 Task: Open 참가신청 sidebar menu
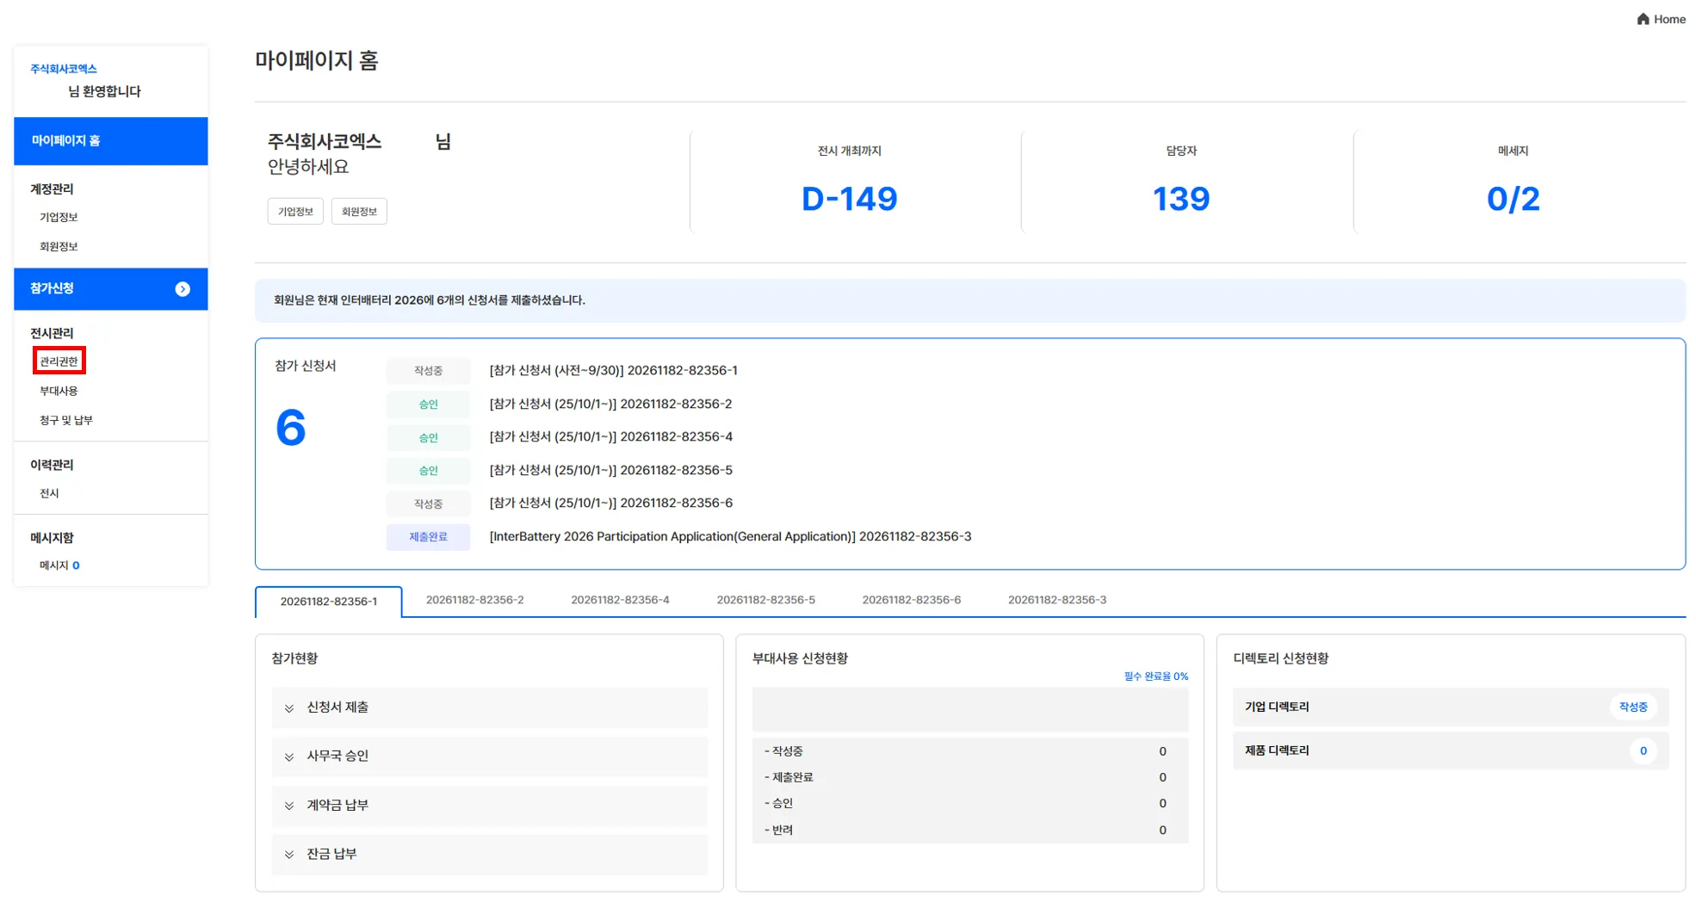pos(111,289)
